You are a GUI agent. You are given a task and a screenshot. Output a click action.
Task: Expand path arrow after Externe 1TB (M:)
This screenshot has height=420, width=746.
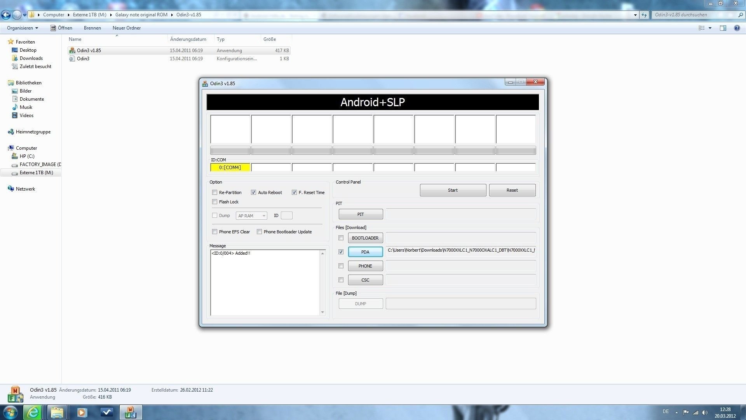point(111,15)
